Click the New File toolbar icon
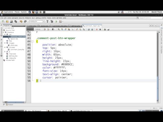Viewport: 163px width, 122px height. pyautogui.click(x=3, y=21)
